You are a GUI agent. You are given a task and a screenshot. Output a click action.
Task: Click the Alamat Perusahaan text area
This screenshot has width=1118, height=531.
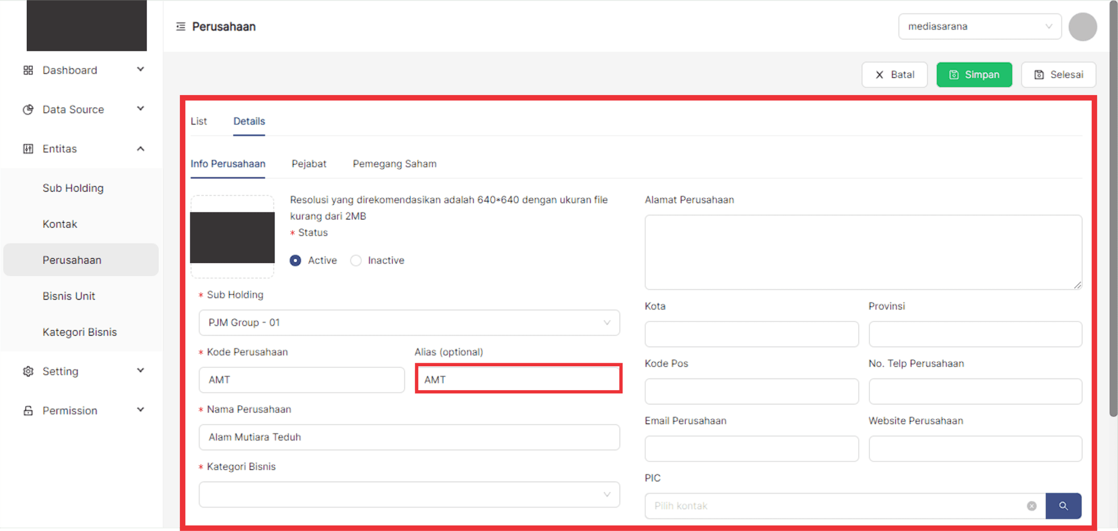click(x=863, y=252)
